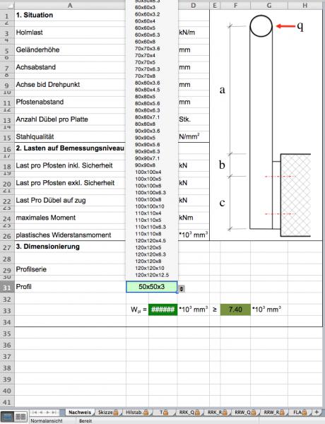Select the 7.40 result cell
Image resolution: width=325 pixels, height=424 pixels.
(235, 310)
